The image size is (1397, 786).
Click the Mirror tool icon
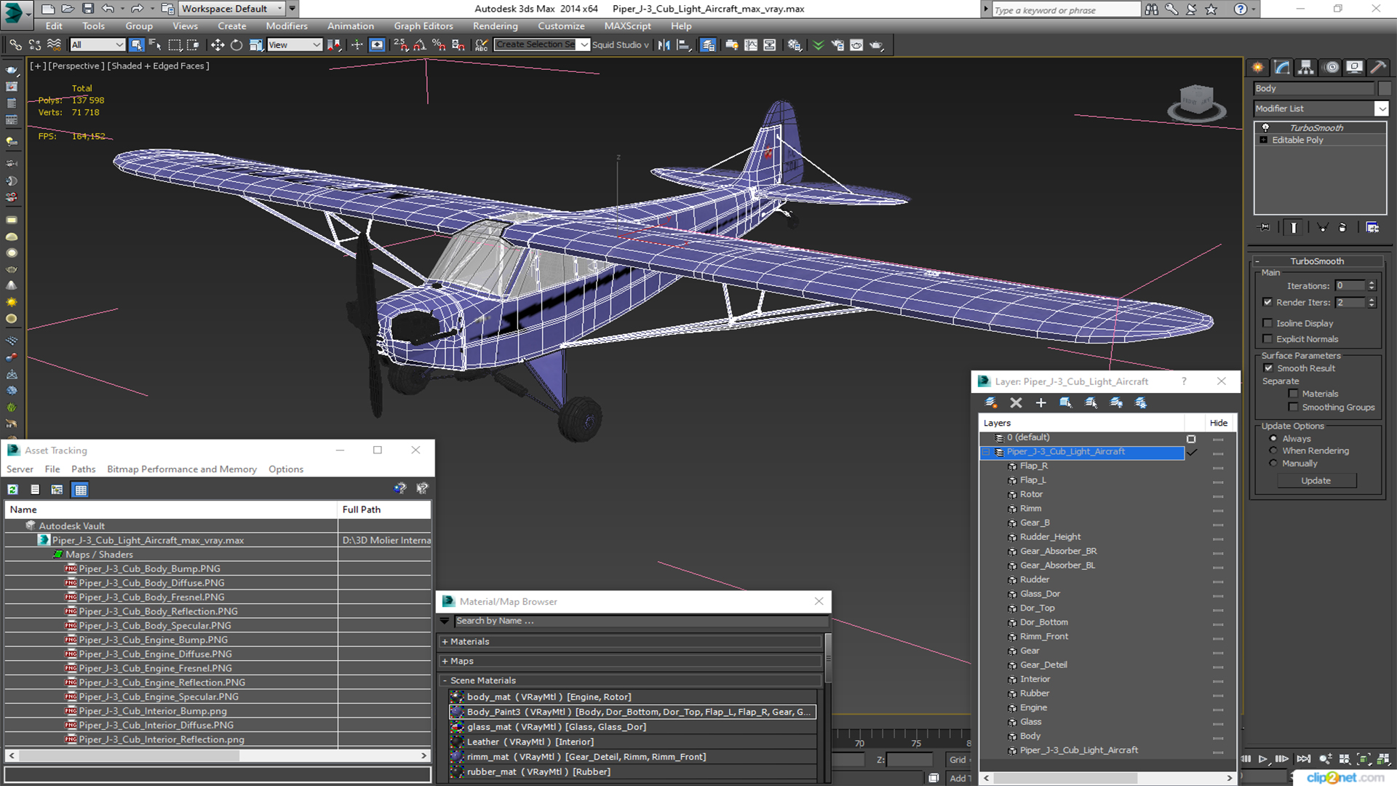click(664, 45)
